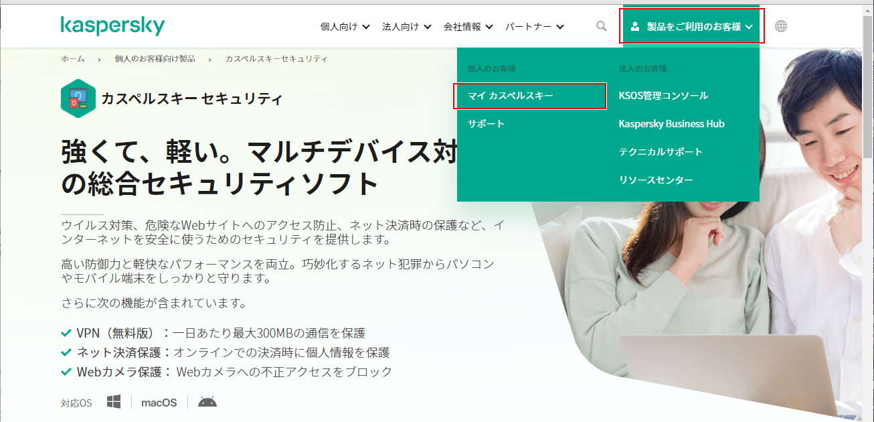Click the Webカメラ保護 feature line

227,372
